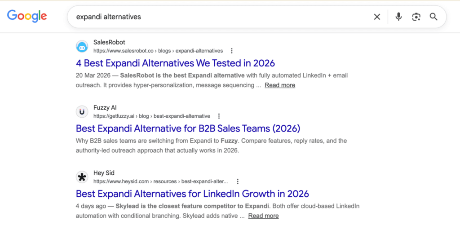The height and width of the screenshot is (234, 460).
Task: Click the Hey Sid site name
Action: (104, 173)
